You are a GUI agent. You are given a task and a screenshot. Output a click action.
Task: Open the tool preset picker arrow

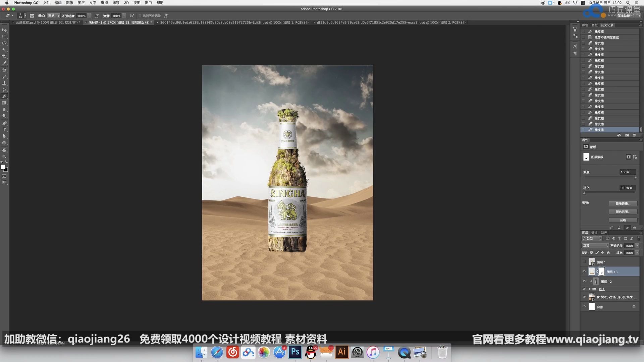[x=13, y=16]
